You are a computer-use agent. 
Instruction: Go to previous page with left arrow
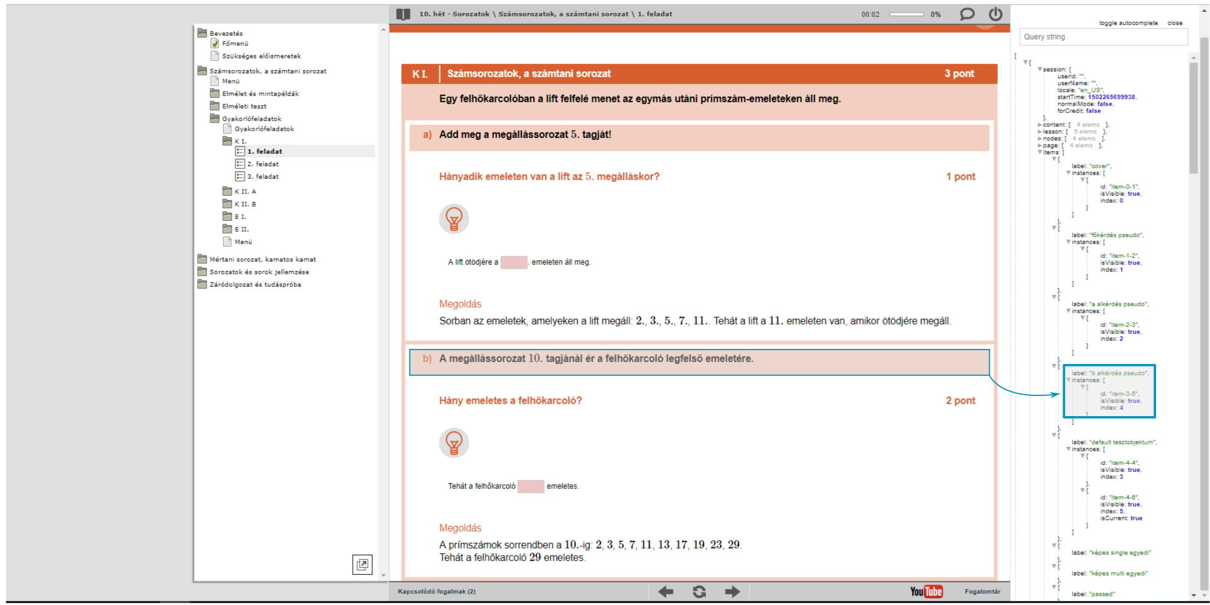coord(665,591)
